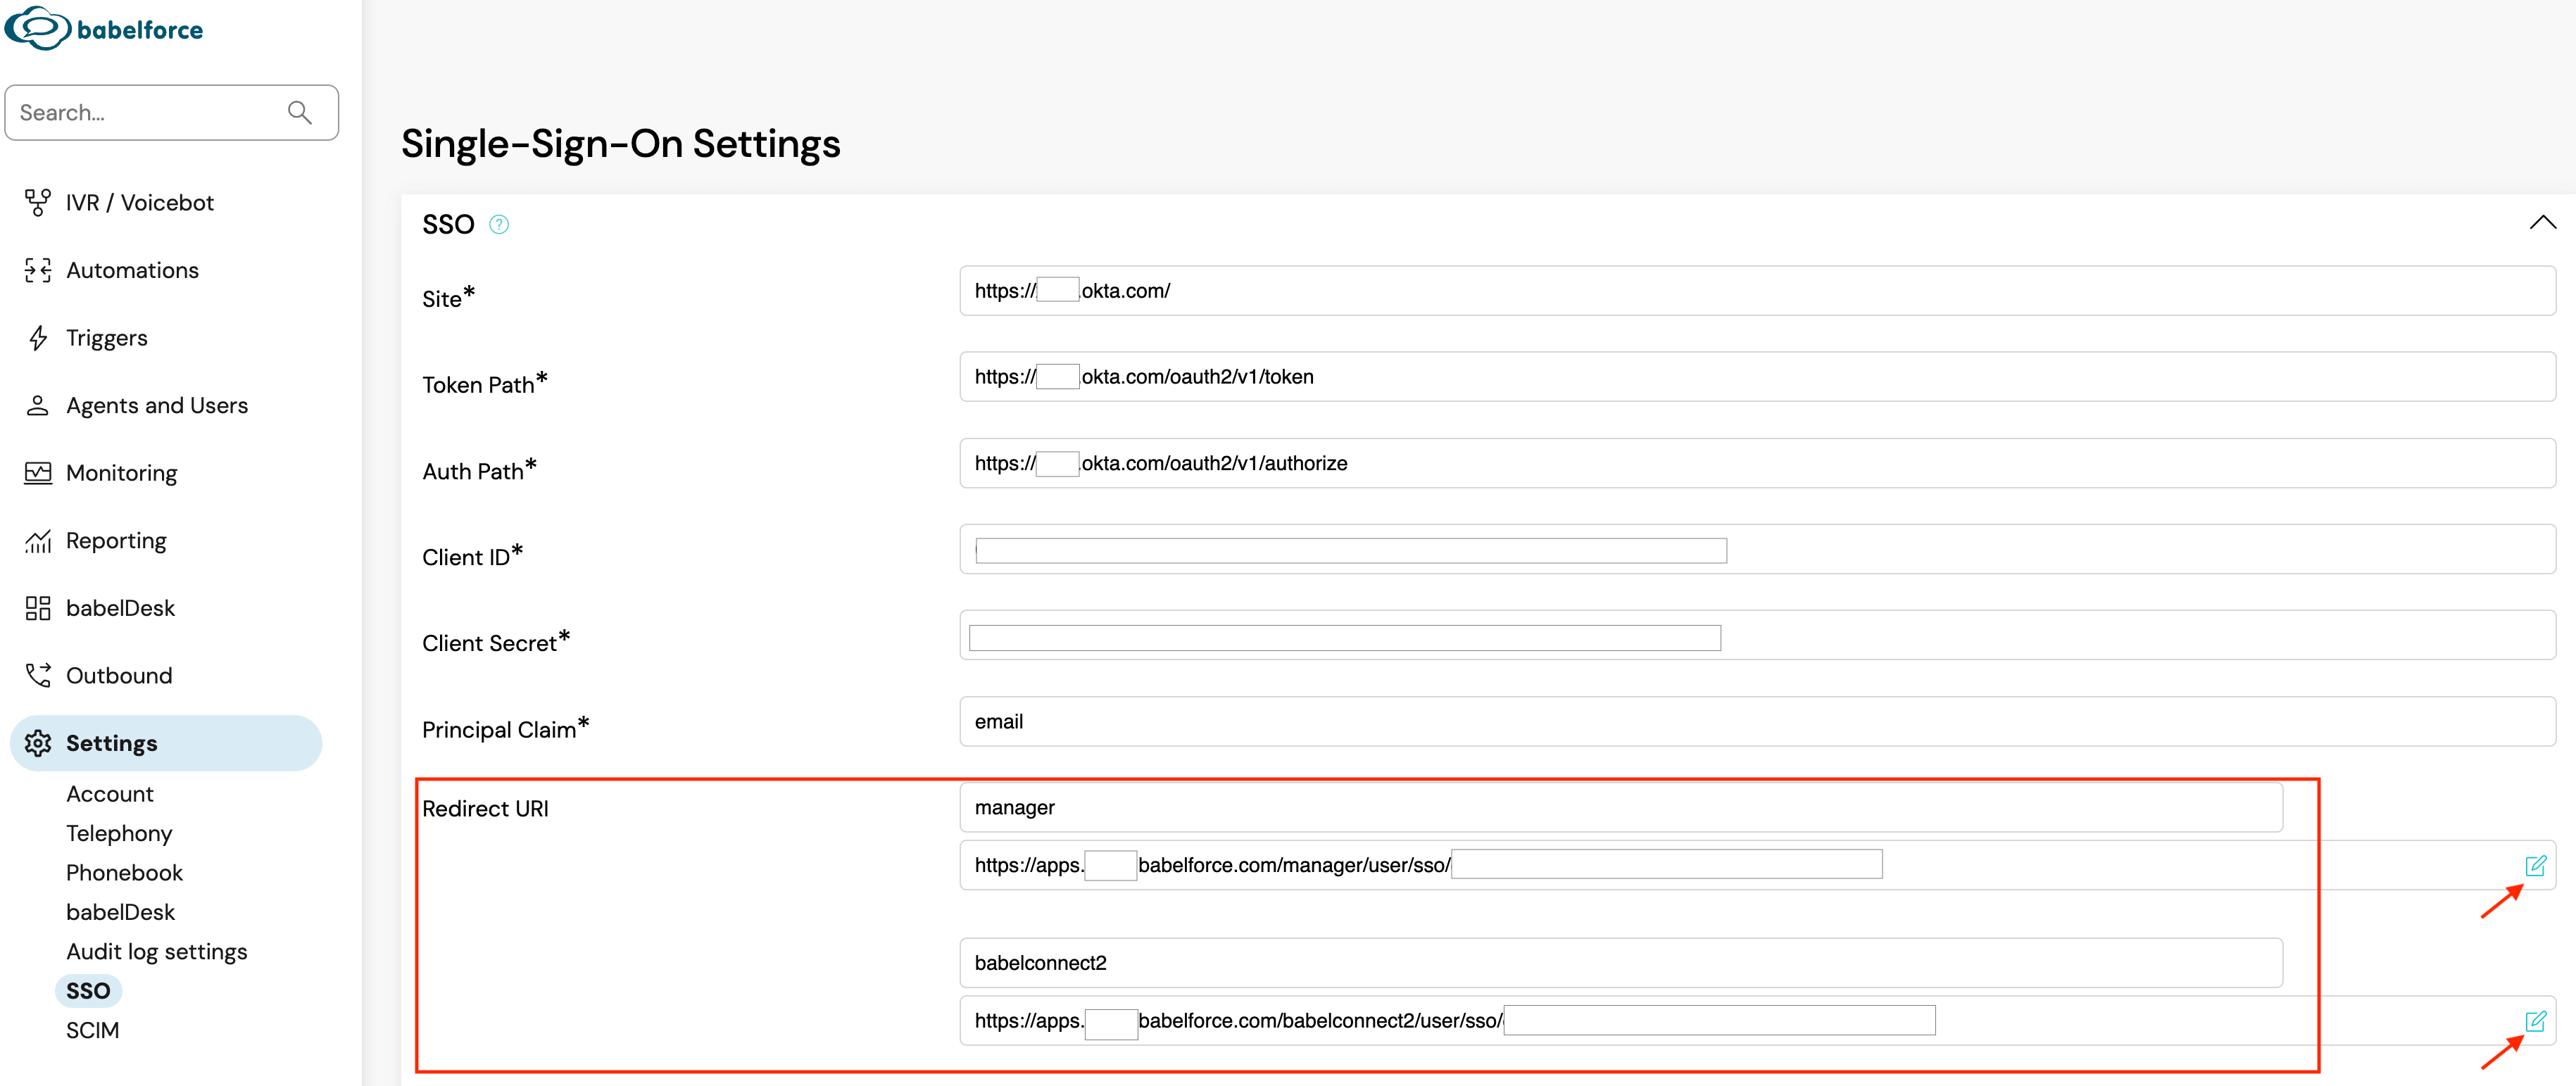Click the Client Secret label

click(495, 642)
